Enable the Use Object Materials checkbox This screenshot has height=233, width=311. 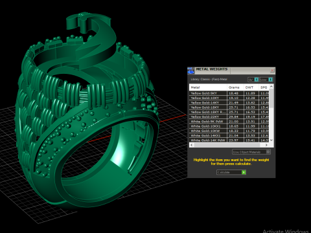pyautogui.click(x=268, y=152)
